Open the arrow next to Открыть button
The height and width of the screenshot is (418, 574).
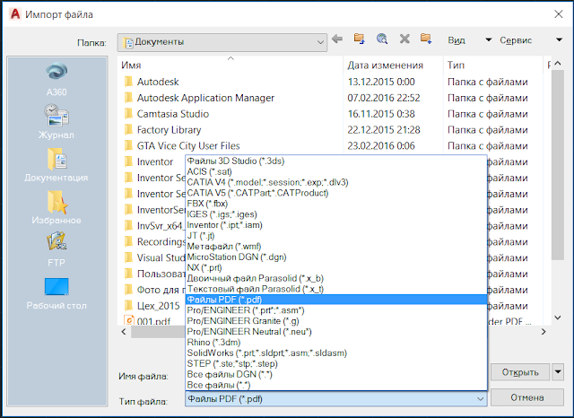click(558, 372)
